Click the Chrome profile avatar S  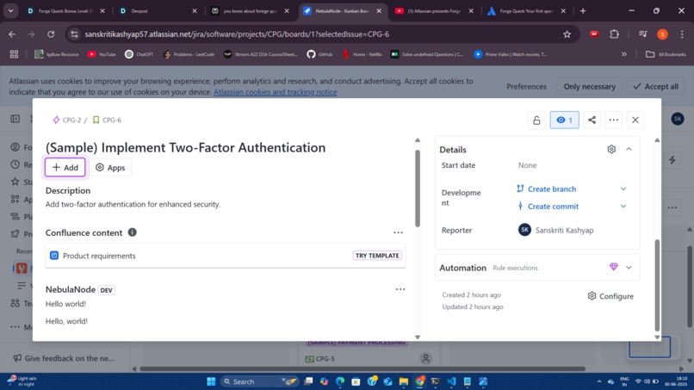point(663,34)
